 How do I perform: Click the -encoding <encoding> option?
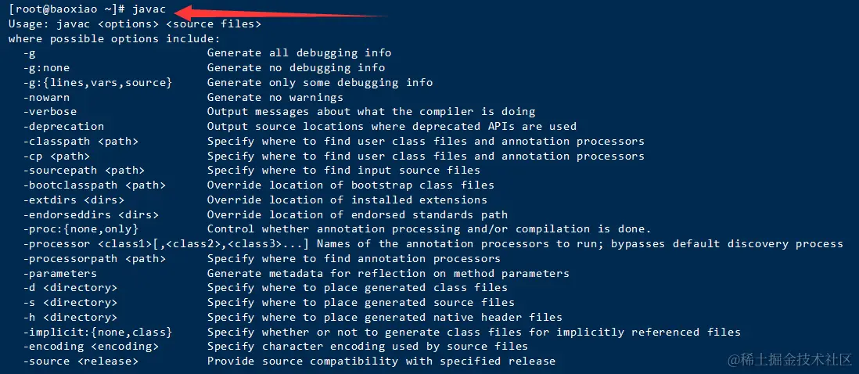[91, 347]
